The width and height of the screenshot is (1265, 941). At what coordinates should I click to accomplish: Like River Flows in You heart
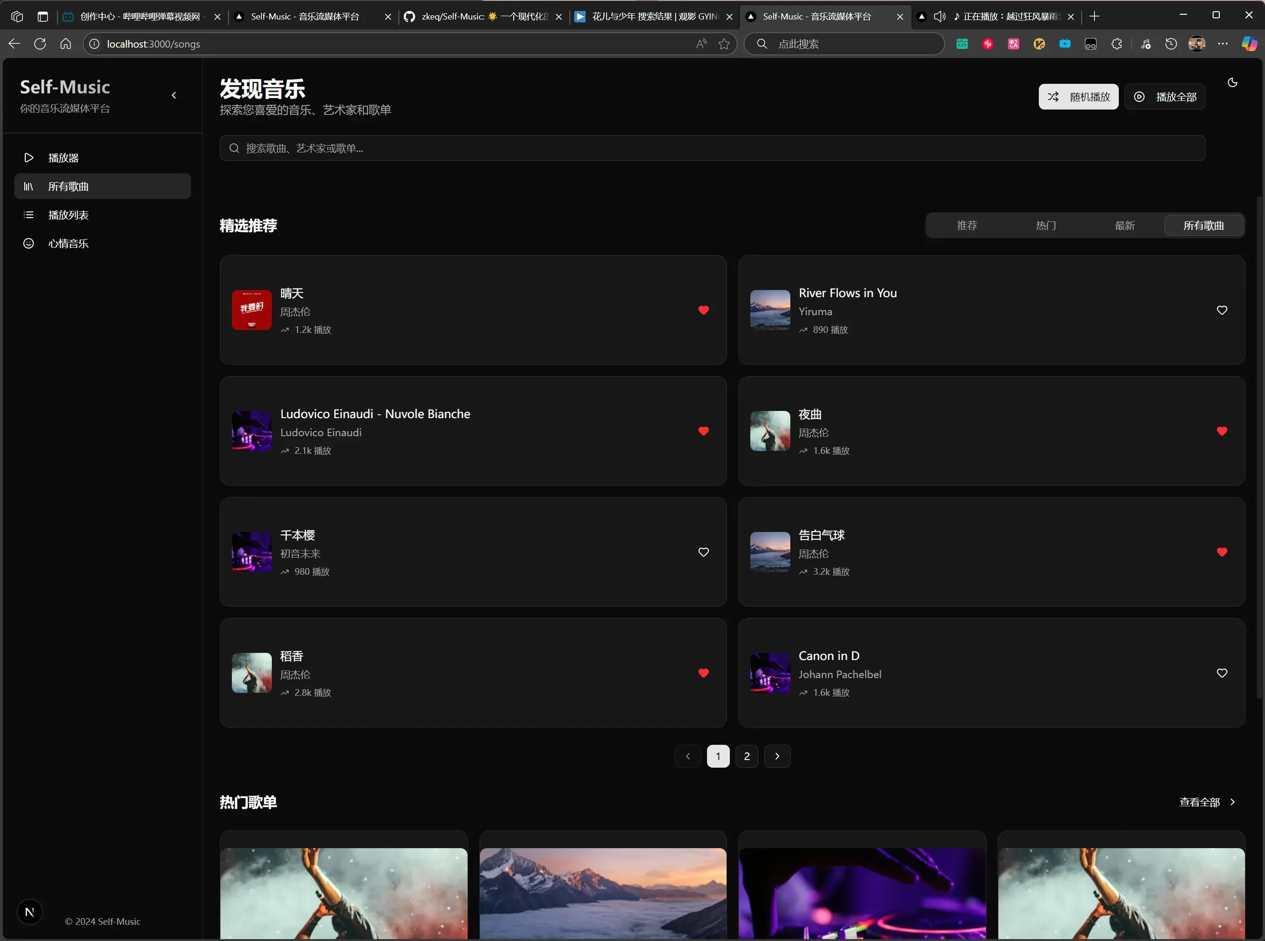click(1221, 310)
